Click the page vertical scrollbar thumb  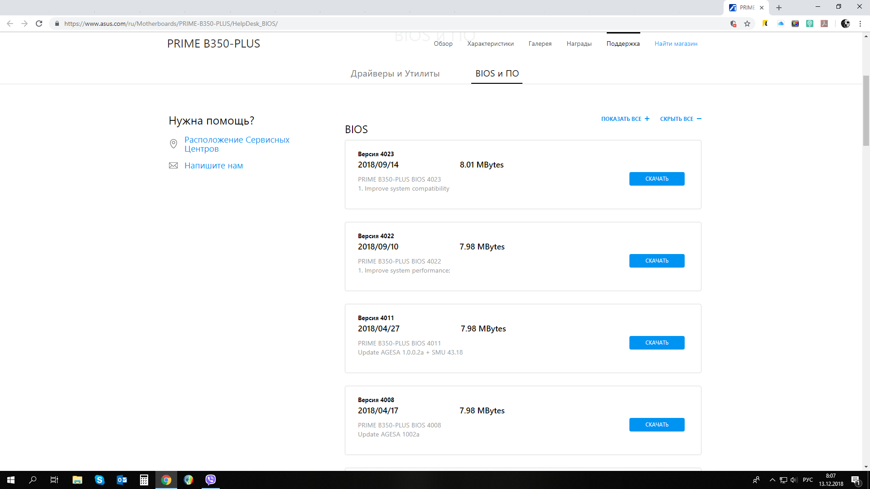[x=866, y=111]
